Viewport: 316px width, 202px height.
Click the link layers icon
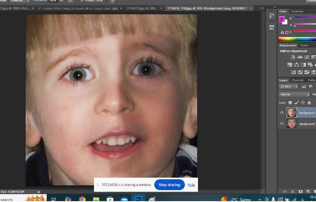click(285, 191)
